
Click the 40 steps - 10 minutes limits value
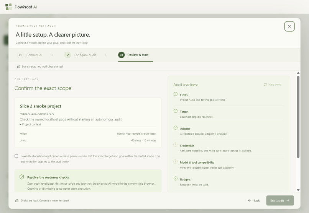(144, 140)
